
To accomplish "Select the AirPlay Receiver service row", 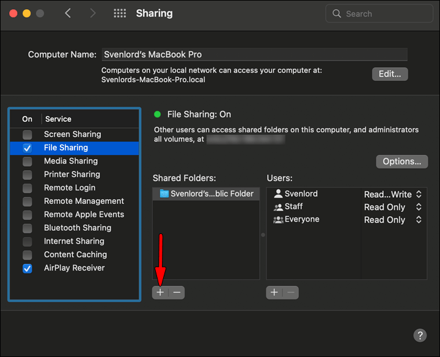I will click(75, 268).
